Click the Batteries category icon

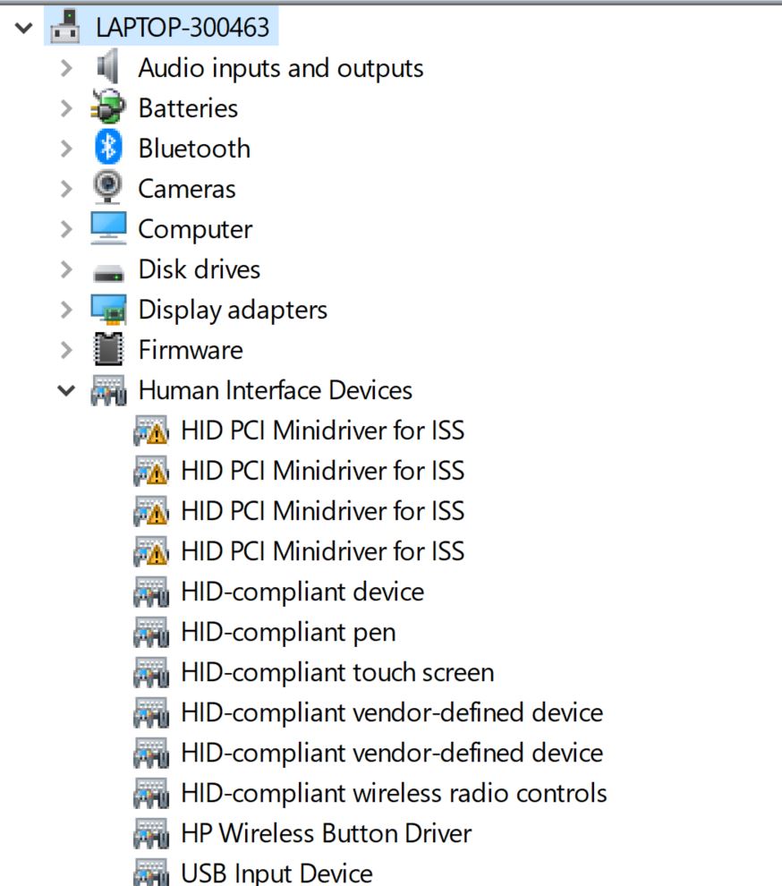tap(108, 107)
